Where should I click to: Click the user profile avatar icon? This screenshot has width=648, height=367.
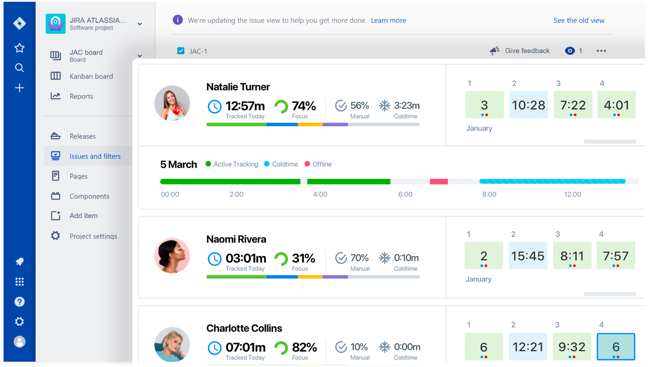[x=20, y=342]
